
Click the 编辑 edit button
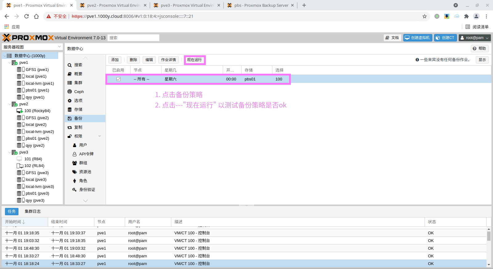(149, 60)
